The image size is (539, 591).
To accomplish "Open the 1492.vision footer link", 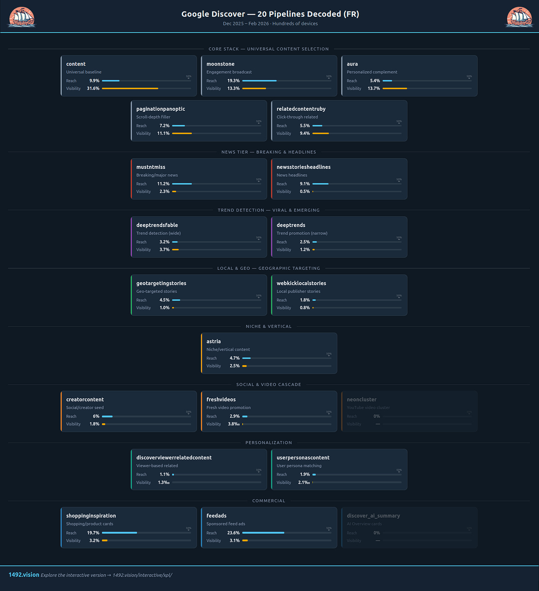I will point(24,575).
